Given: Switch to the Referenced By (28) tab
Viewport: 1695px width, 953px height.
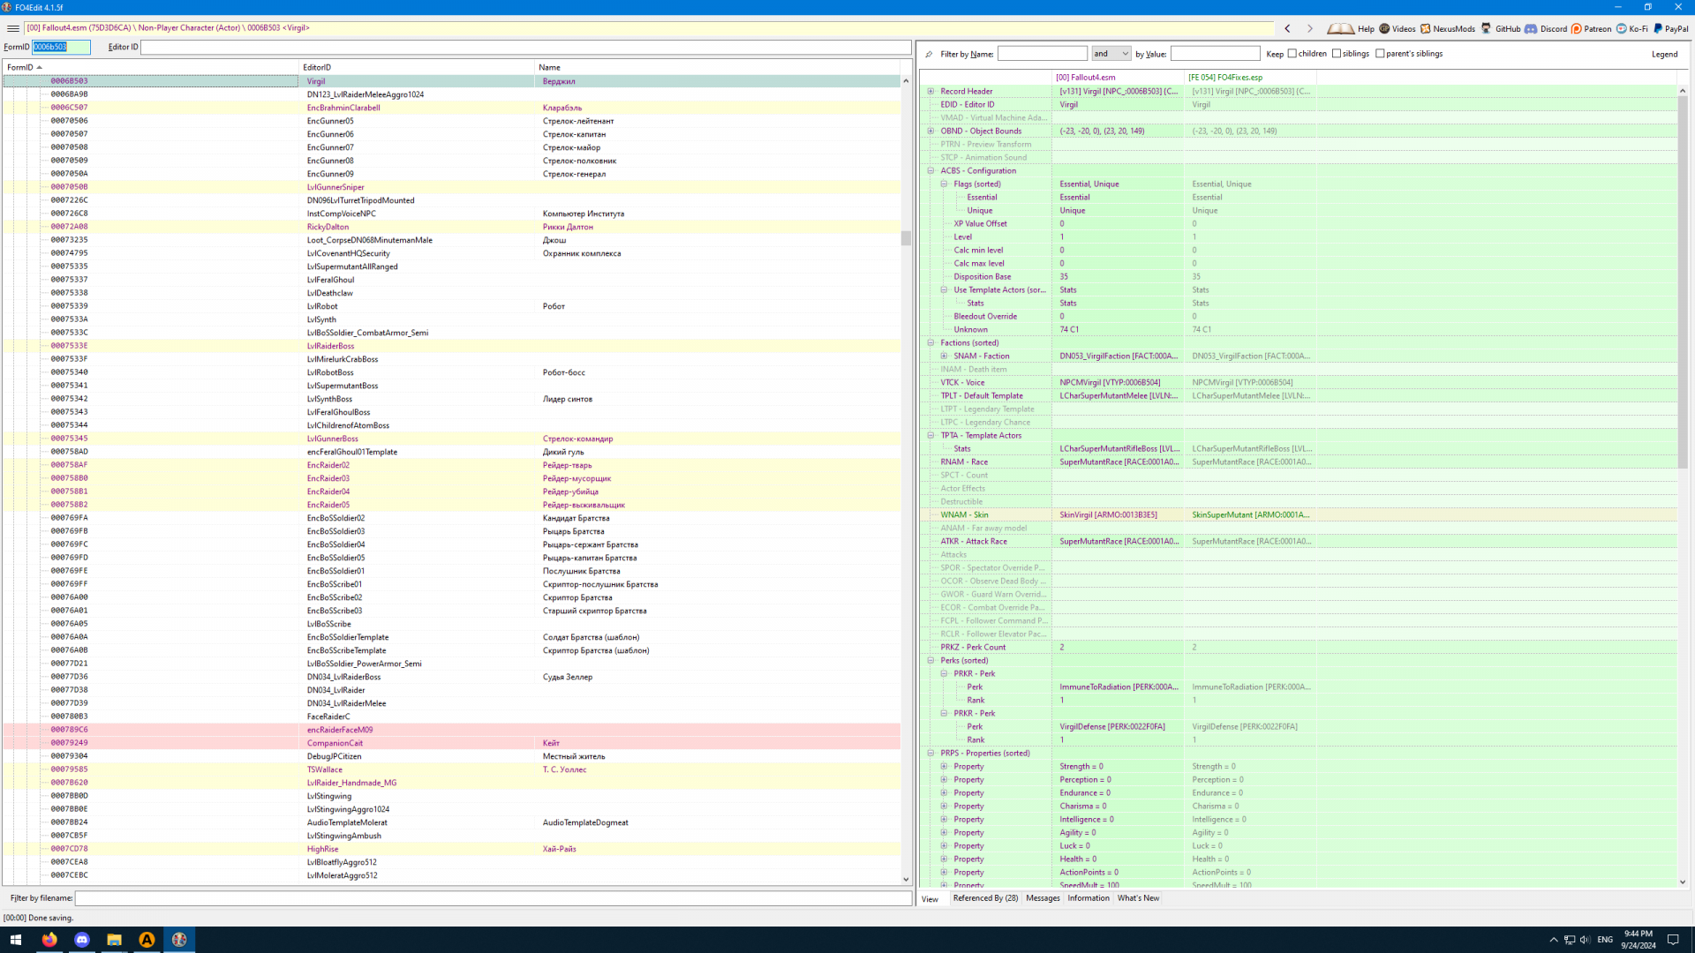Looking at the screenshot, I should coord(985,898).
